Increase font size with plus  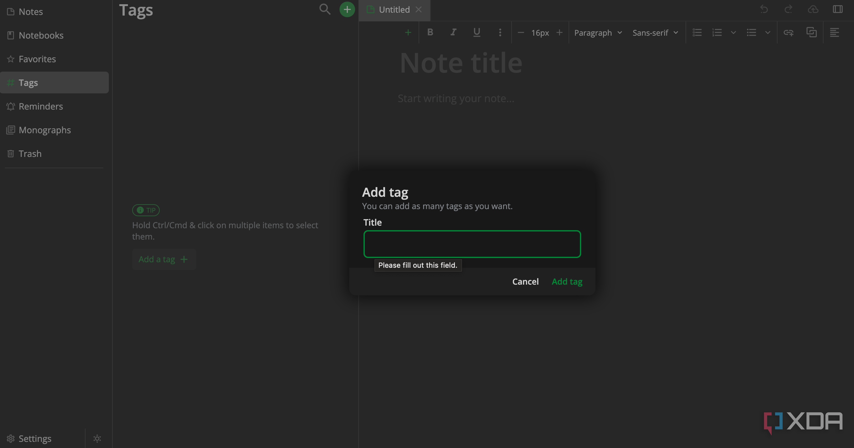tap(559, 32)
